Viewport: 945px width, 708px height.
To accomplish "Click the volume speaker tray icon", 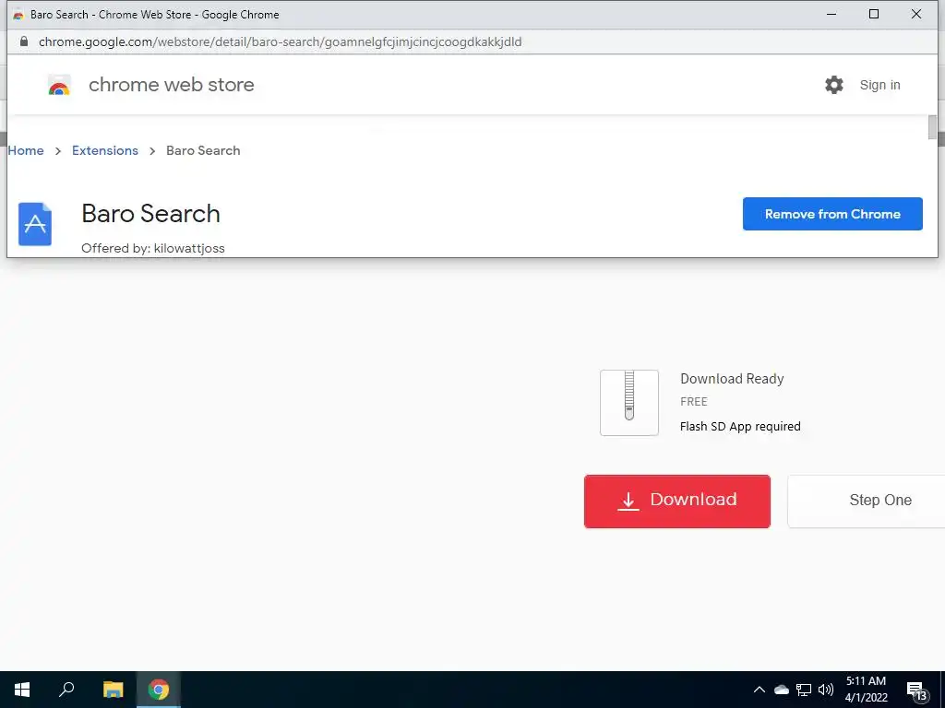I will (x=826, y=690).
